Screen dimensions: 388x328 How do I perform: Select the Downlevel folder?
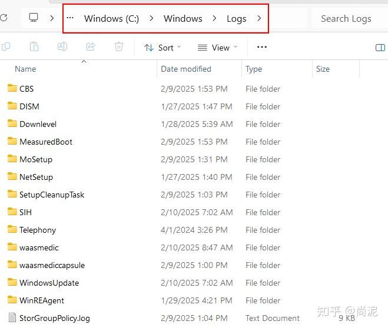coord(32,124)
